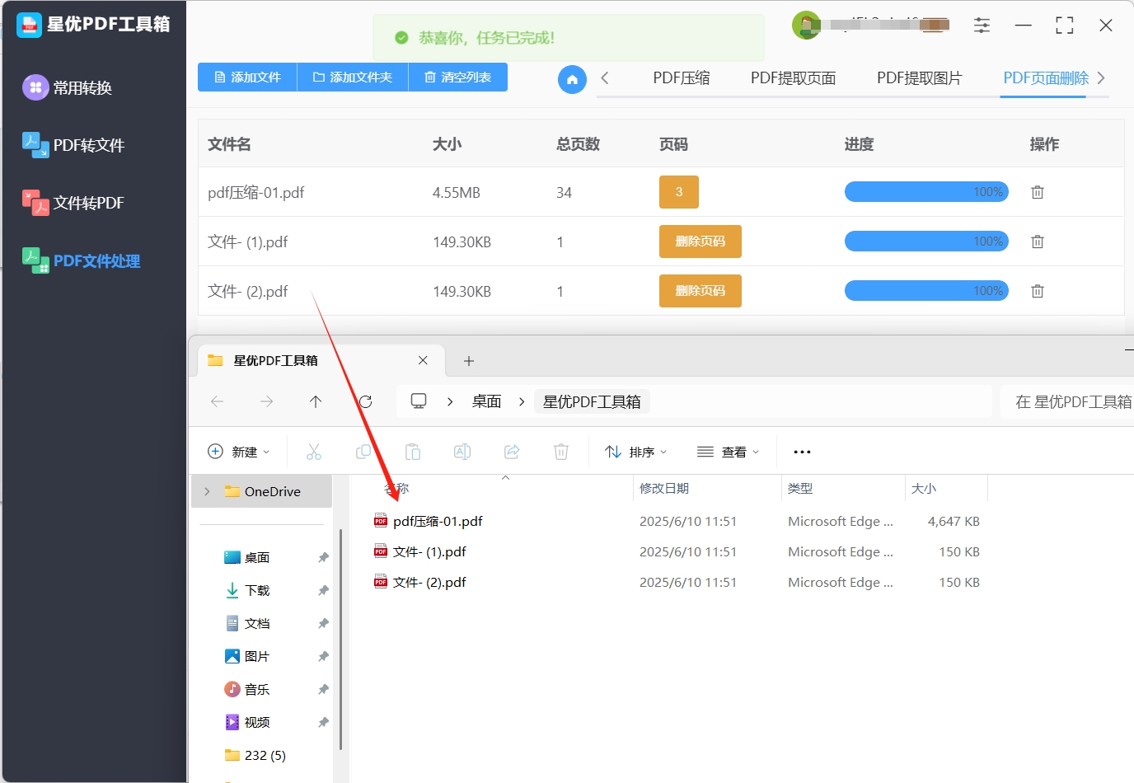Open the 常用转换 sidebar section

click(x=68, y=87)
